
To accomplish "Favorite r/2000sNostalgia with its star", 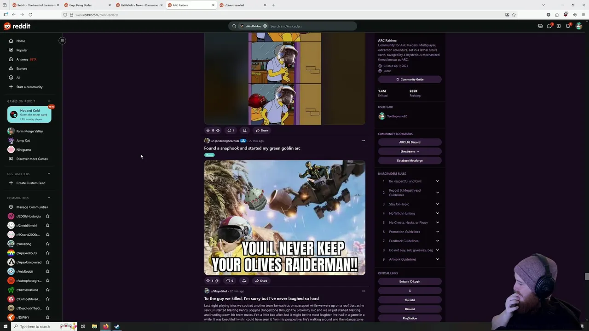I will pyautogui.click(x=47, y=216).
